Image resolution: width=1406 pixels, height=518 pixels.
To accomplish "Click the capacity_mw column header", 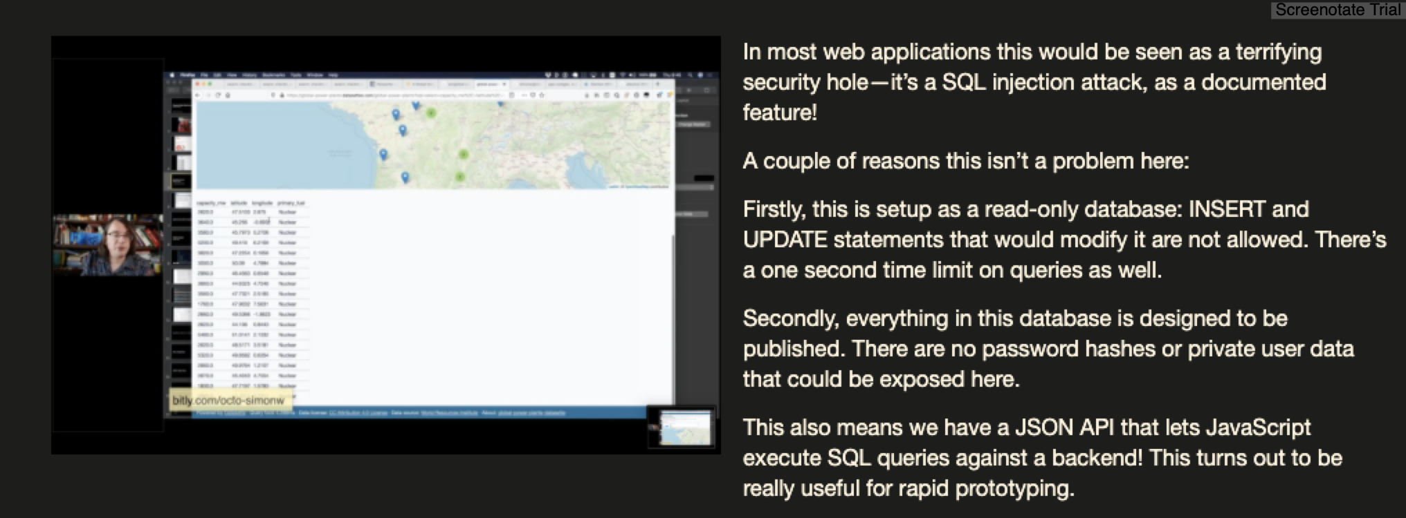I will [211, 203].
